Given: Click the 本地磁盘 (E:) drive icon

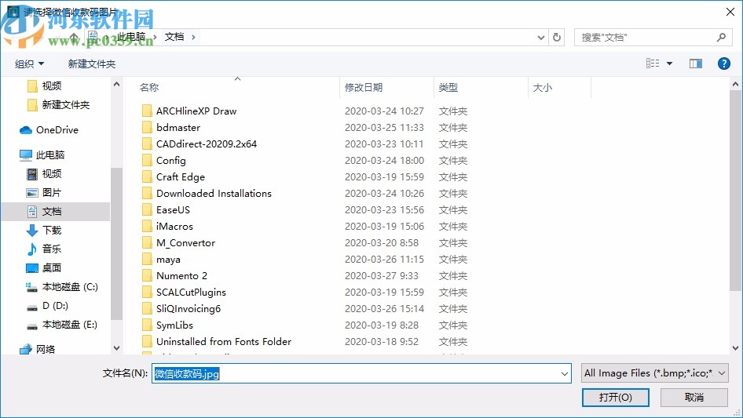Looking at the screenshot, I should [x=31, y=325].
